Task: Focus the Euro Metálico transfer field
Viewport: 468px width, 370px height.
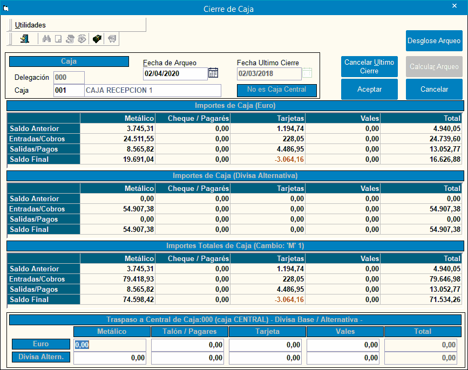Action: [x=110, y=345]
